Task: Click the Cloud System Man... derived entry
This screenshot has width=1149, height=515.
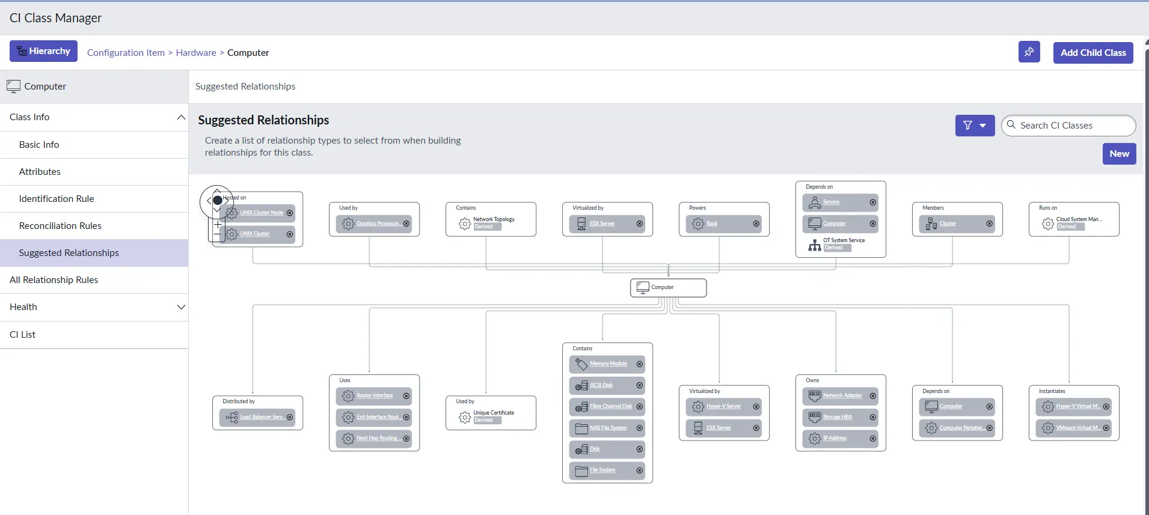Action: coord(1074,224)
